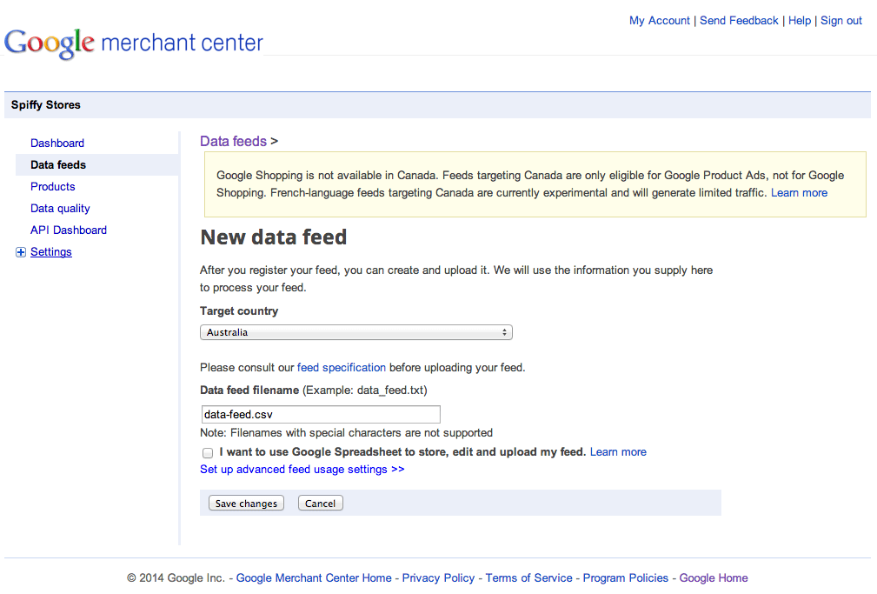Open Learn more link in Canada notice
Viewport: 877px width, 594px height.
pyautogui.click(x=799, y=193)
